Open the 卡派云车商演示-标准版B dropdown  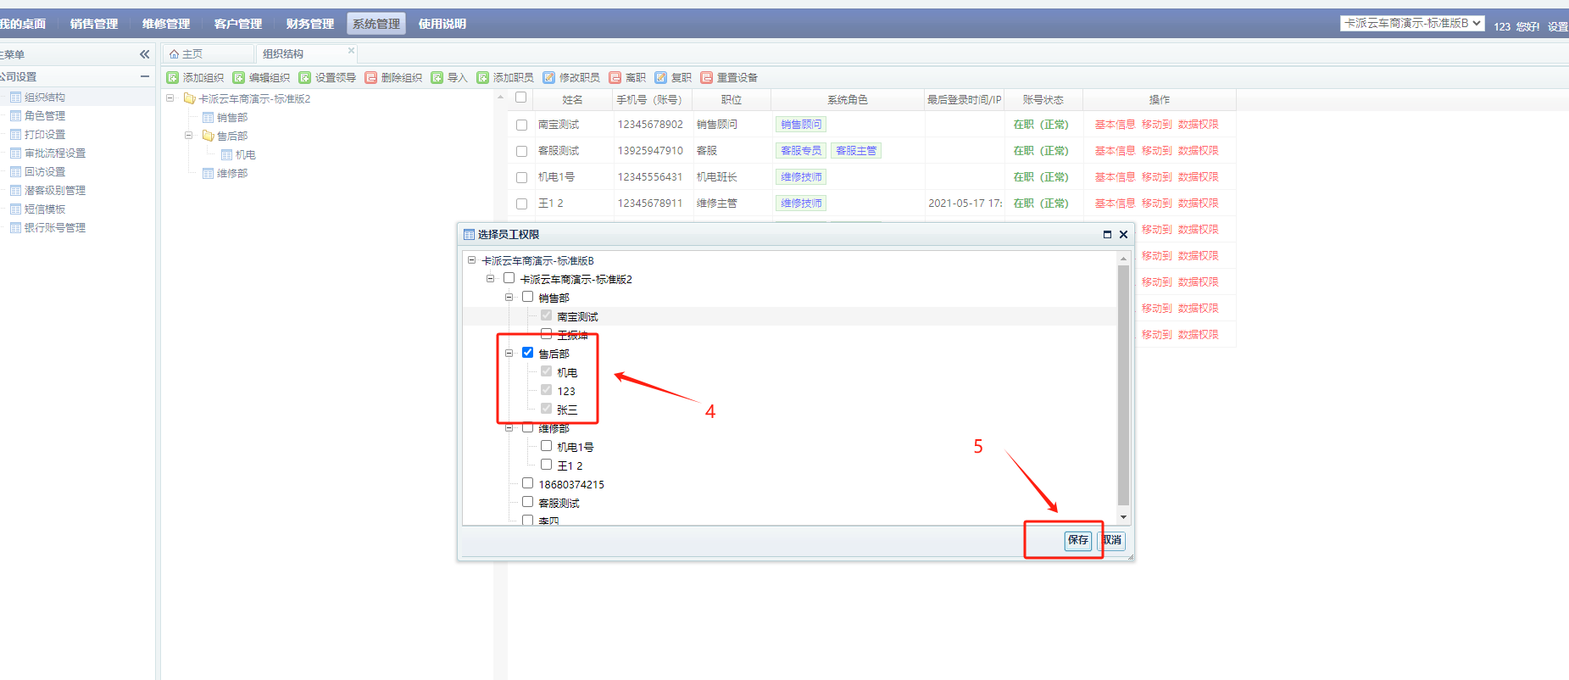(1411, 24)
